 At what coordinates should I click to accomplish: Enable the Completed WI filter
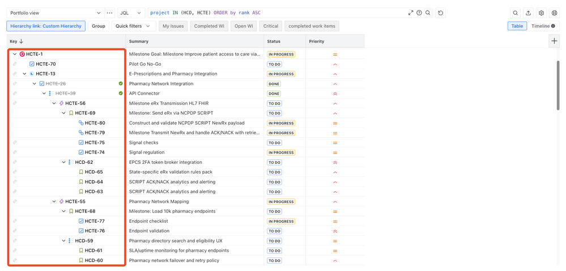(209, 26)
